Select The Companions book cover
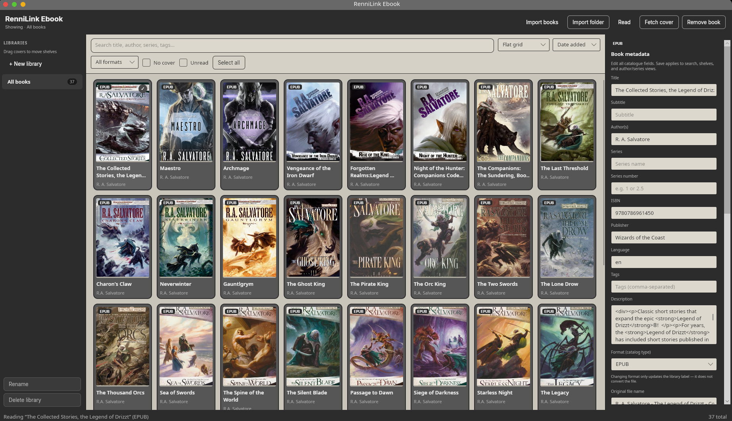 (503, 122)
